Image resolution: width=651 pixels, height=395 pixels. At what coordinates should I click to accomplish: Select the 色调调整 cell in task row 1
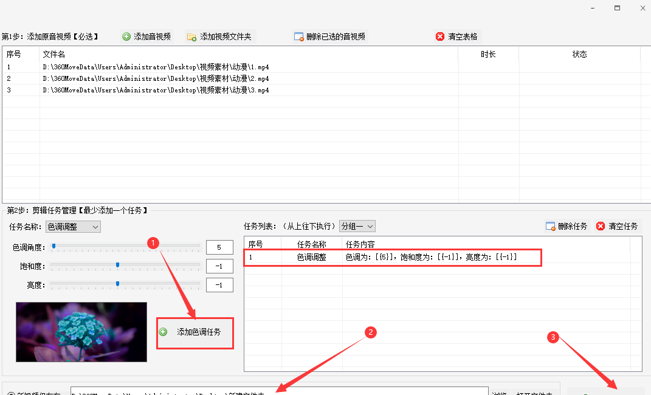pos(311,257)
